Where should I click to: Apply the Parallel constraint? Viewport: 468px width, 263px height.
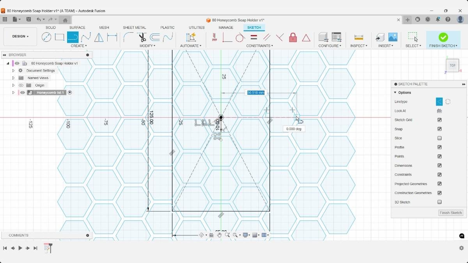(267, 37)
